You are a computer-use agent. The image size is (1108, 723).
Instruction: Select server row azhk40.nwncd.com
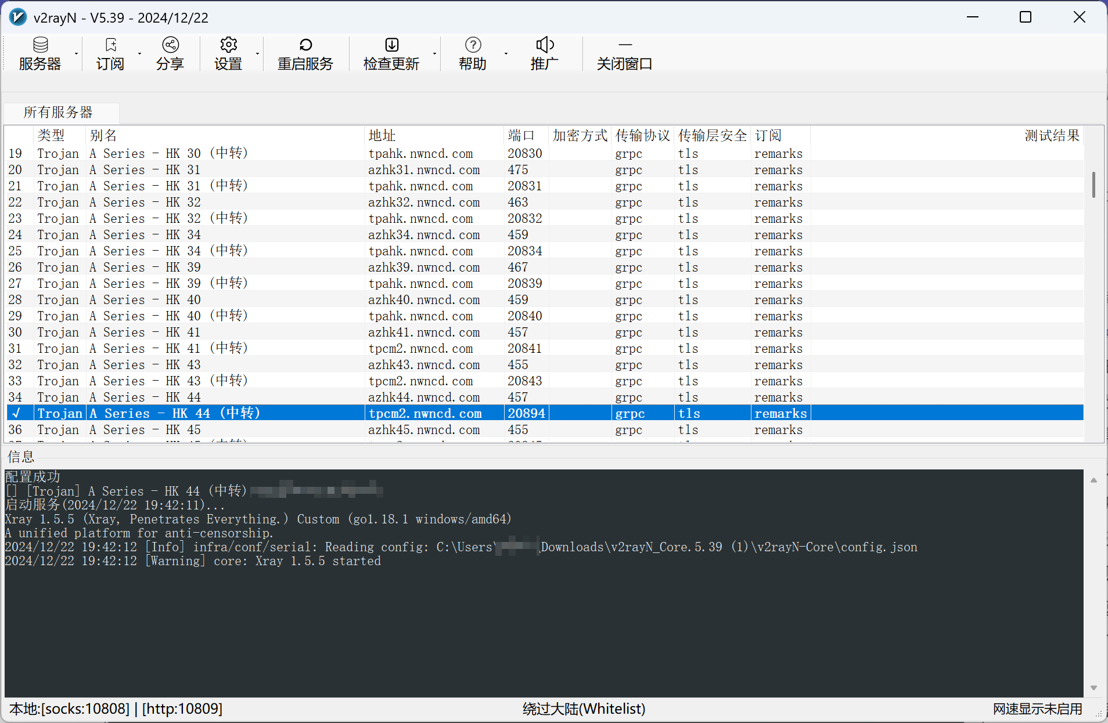tap(544, 299)
